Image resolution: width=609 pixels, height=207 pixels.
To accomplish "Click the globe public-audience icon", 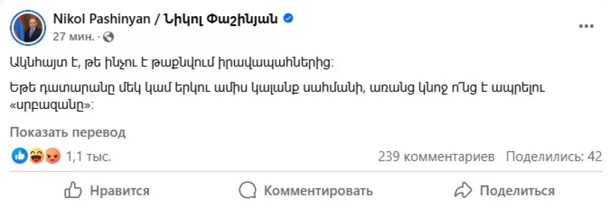I will (110, 36).
